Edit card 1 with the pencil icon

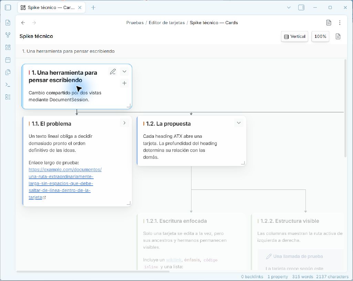(x=113, y=72)
